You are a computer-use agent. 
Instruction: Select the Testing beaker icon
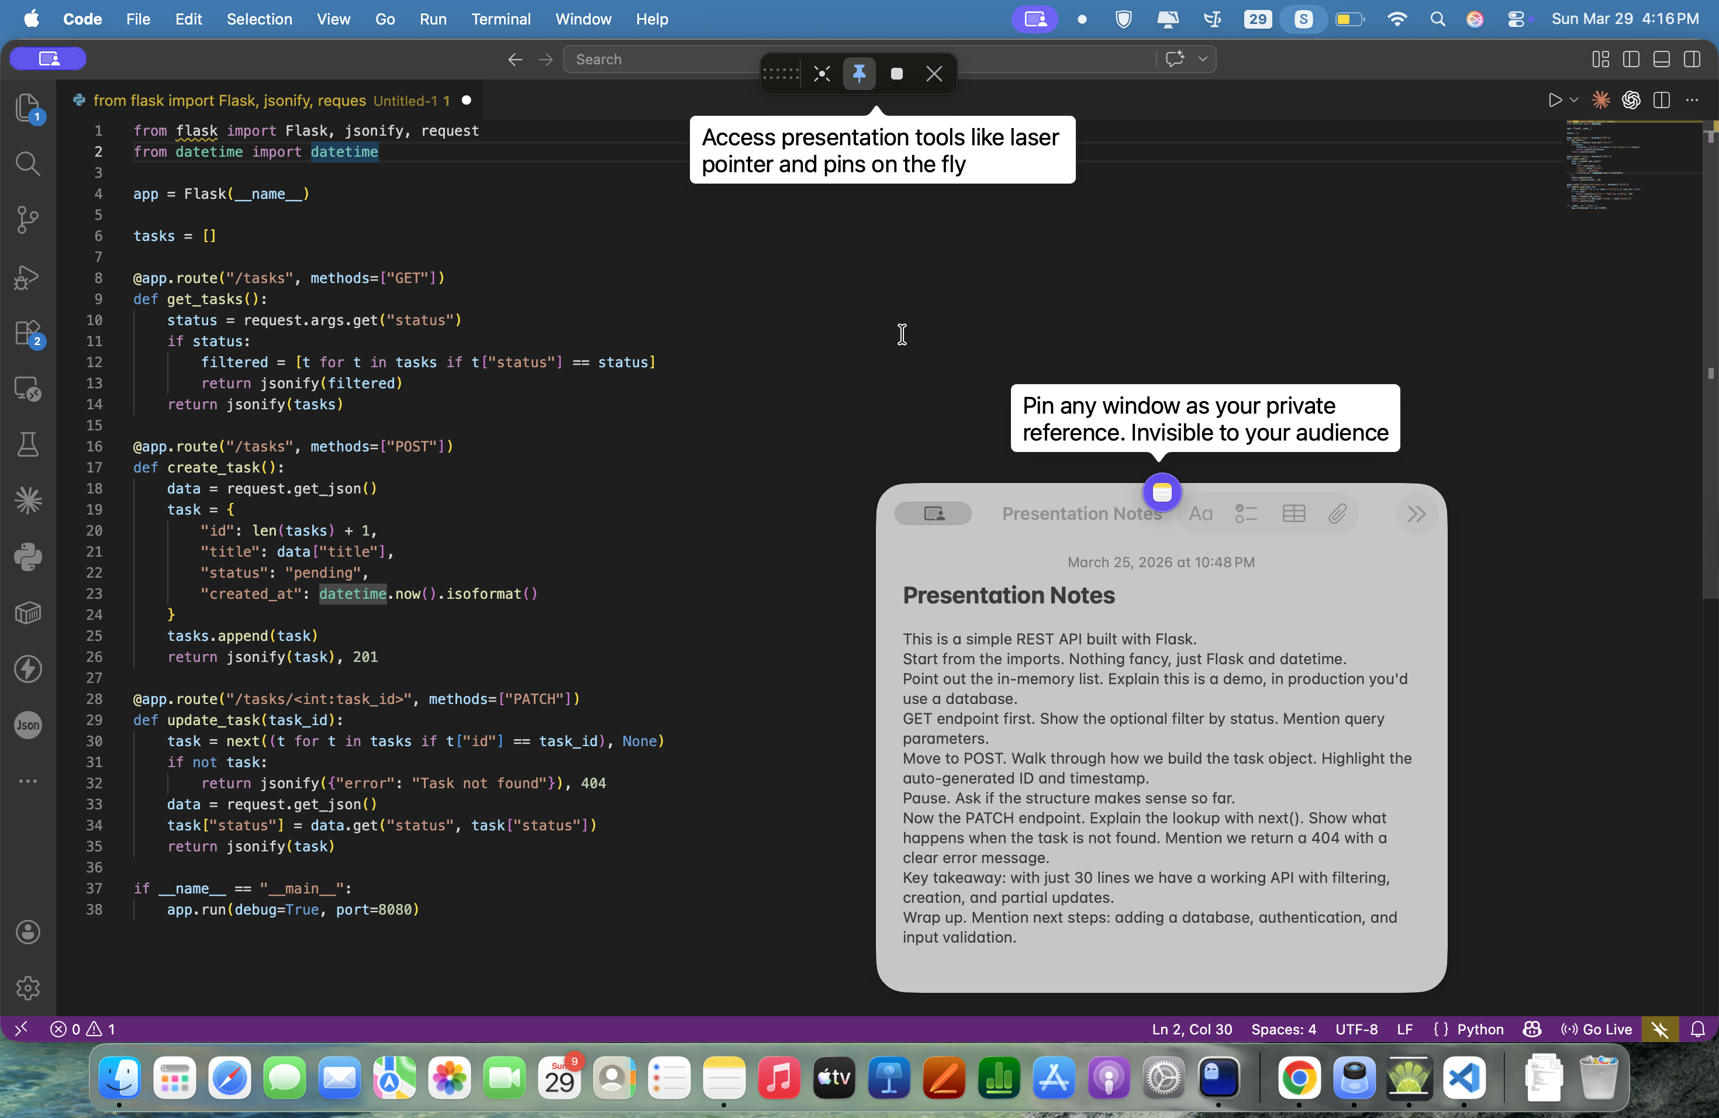pyautogui.click(x=28, y=443)
